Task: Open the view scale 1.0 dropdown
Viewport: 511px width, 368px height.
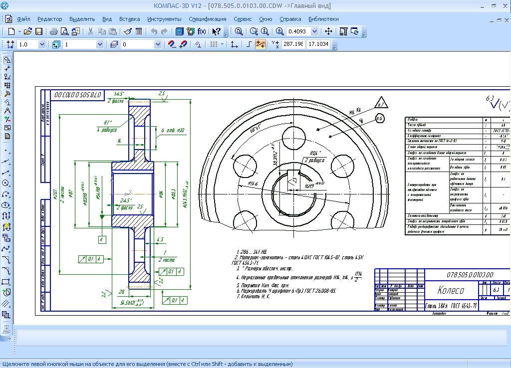Action: (x=41, y=44)
